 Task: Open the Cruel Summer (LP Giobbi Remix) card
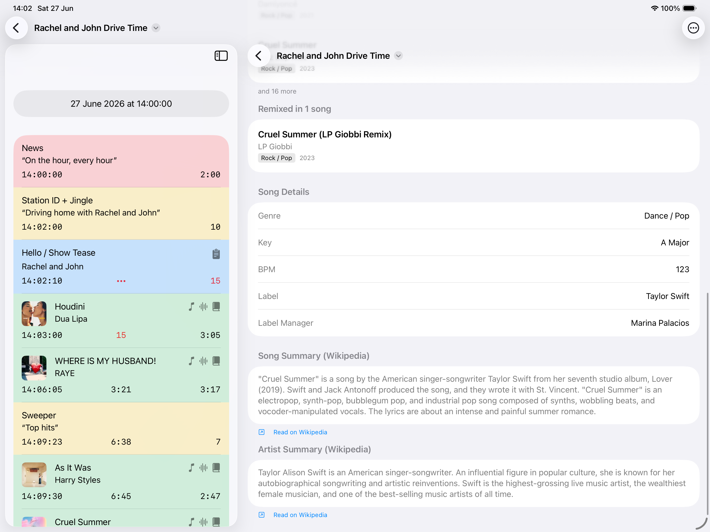473,146
